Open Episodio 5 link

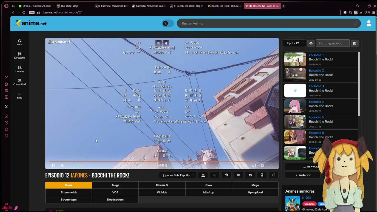(x=316, y=117)
